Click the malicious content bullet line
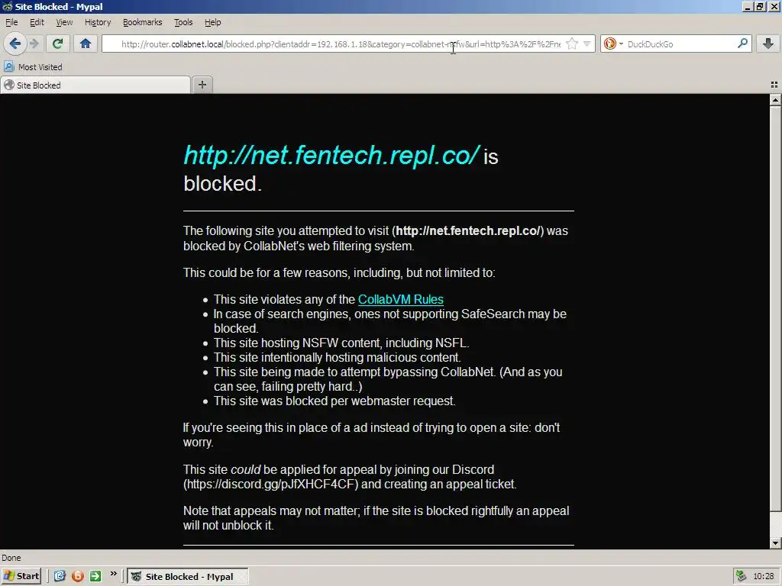This screenshot has width=782, height=586. 337,358
